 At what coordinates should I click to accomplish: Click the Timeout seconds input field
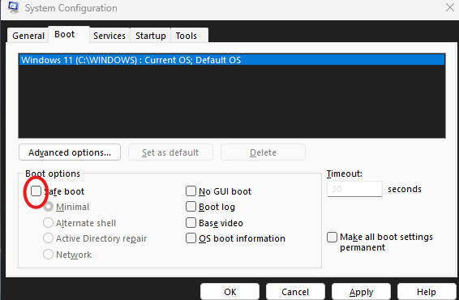coord(354,189)
